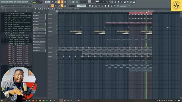The width and height of the screenshot is (182, 102).
Task: Select the playlist paint brush tool
Action: 41,9
